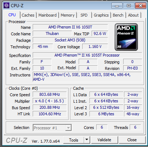Select the Memory tab
The width and height of the screenshot is (148, 147).
coord(68,15)
